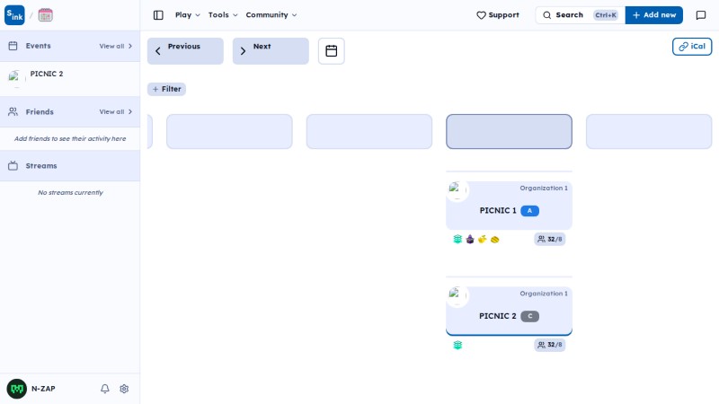719x404 pixels.
Task: Open settings gear icon
Action: pyautogui.click(x=124, y=389)
